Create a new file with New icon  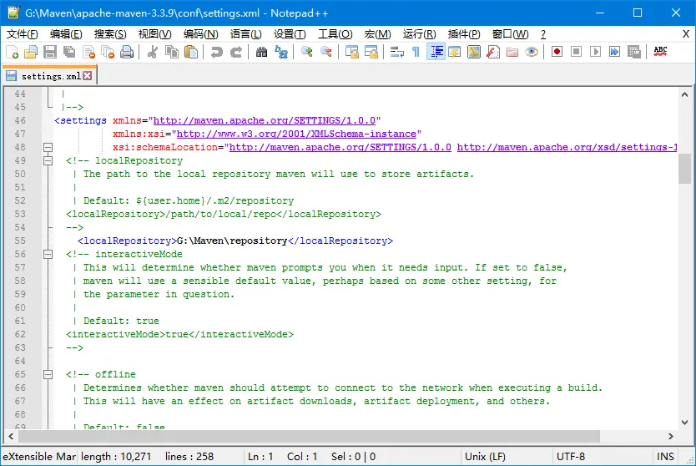[12, 52]
